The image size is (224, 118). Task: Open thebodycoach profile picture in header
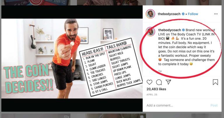click(x=150, y=14)
